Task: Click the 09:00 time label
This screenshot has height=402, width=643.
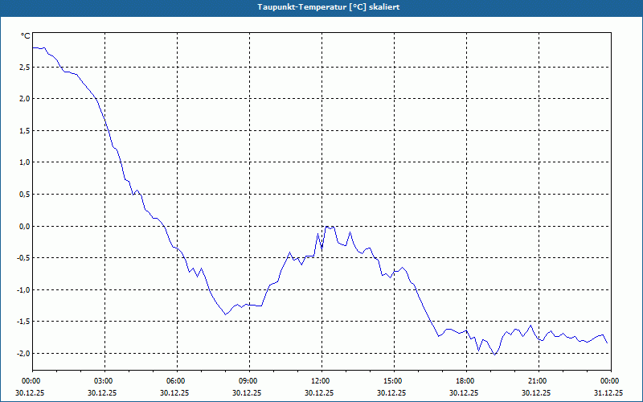Action: coord(249,381)
